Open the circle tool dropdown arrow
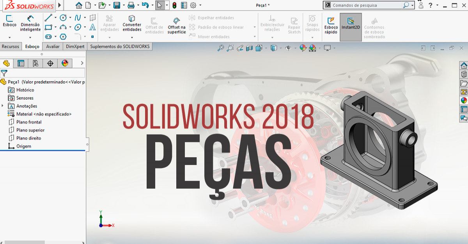Screen dimensions: 468x244 70,18
